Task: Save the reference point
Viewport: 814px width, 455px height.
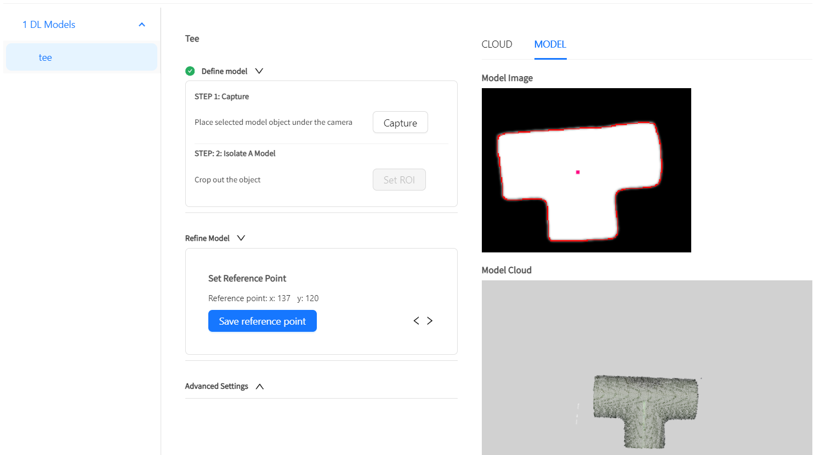Action: tap(263, 321)
